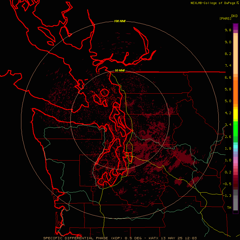
Task: Click the Specific Differential Phase KATX caption
Action: point(120,238)
